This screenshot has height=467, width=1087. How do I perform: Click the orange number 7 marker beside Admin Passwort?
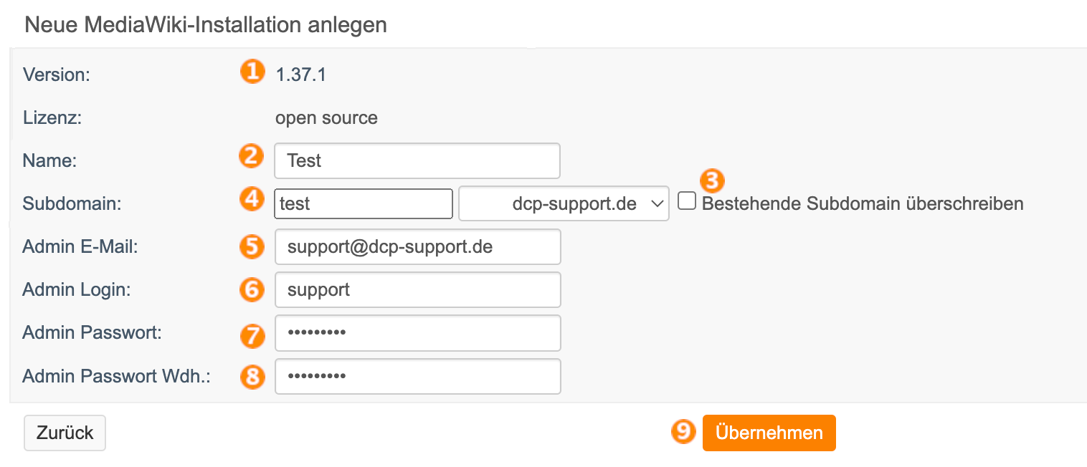[x=252, y=334]
